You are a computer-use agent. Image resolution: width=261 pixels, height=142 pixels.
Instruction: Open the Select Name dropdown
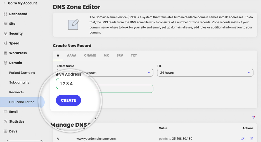tap(105, 73)
